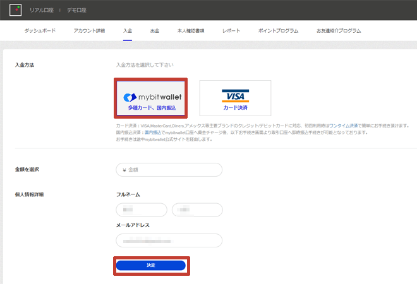Click the 個人情報詳細 label

(29, 194)
